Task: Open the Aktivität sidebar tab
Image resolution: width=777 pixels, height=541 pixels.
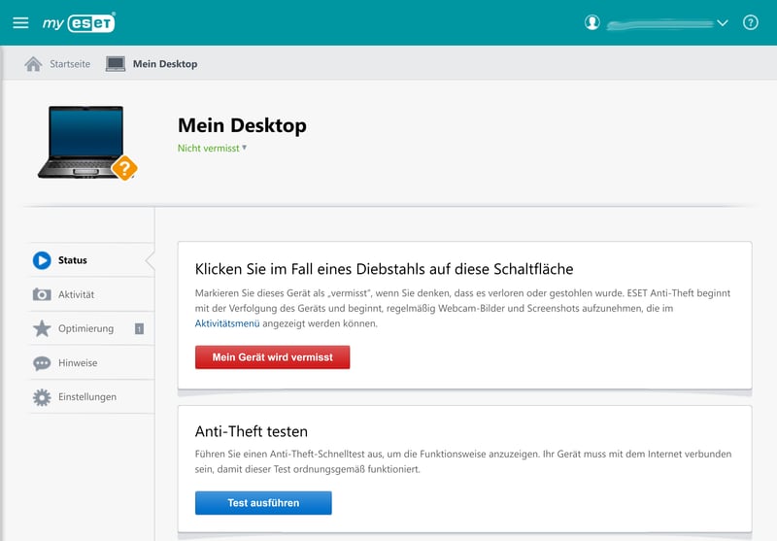Action: (x=76, y=294)
